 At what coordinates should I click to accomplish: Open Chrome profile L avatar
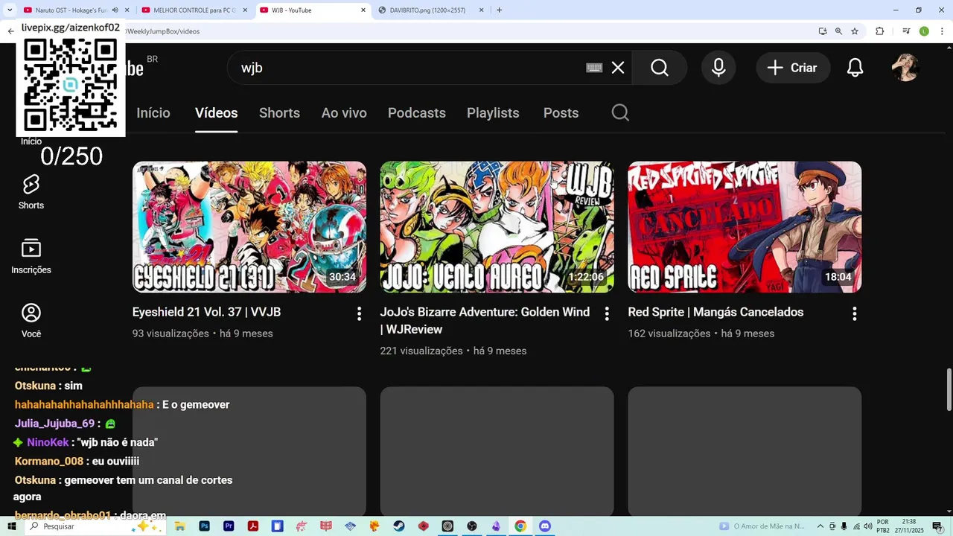tap(924, 31)
